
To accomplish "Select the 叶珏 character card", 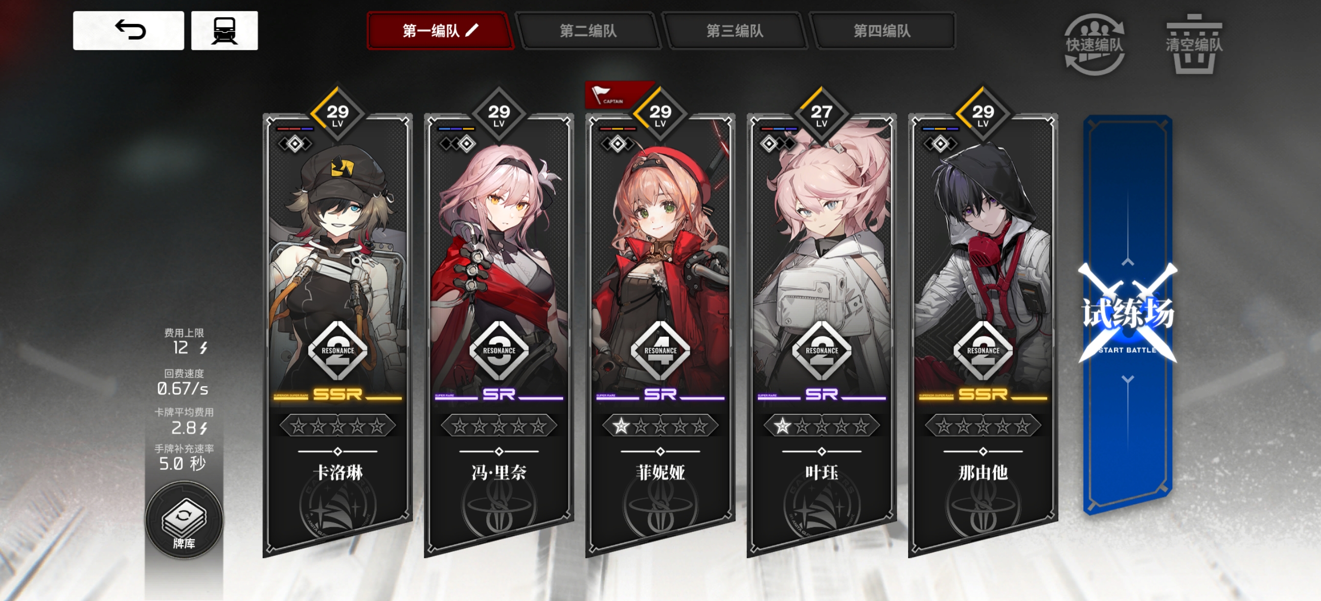I will 821,333.
